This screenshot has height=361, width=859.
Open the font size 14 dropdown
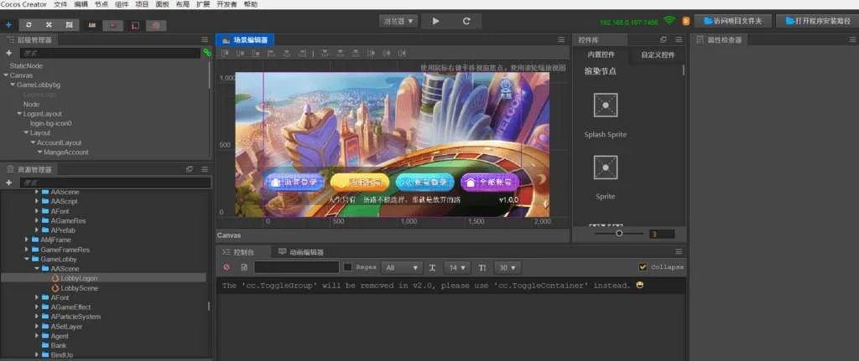point(457,267)
